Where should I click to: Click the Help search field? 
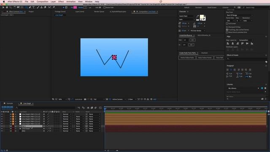[x=256, y=8]
